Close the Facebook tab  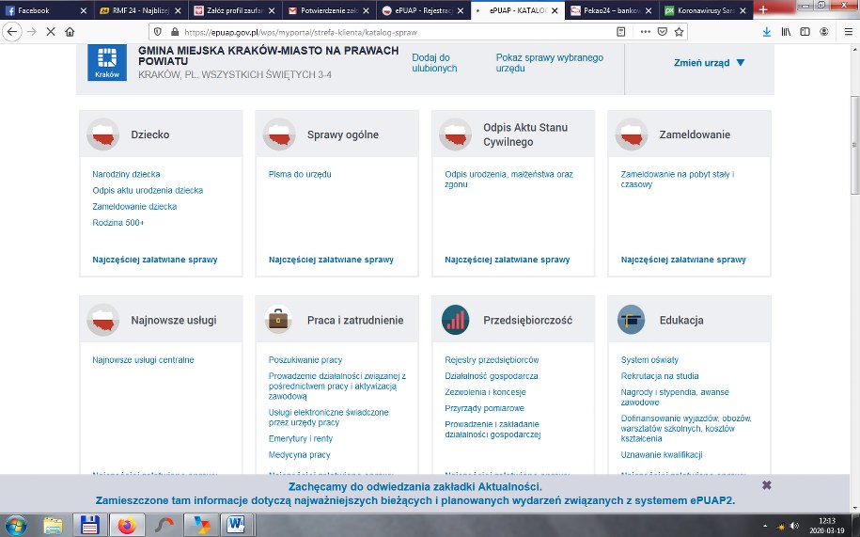(83, 10)
